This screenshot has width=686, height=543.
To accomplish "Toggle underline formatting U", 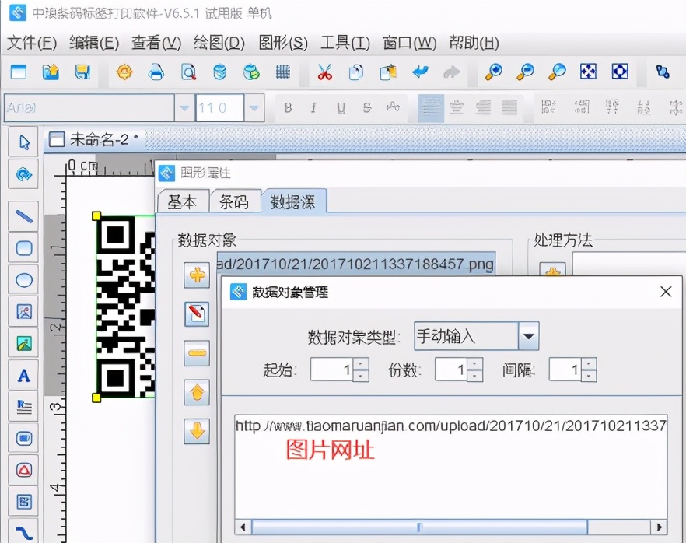I will tap(341, 107).
